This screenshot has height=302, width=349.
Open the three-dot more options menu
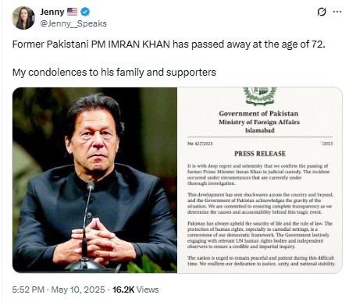pos(337,12)
